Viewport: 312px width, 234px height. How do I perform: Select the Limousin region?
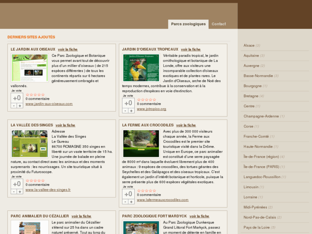[x=251, y=187]
